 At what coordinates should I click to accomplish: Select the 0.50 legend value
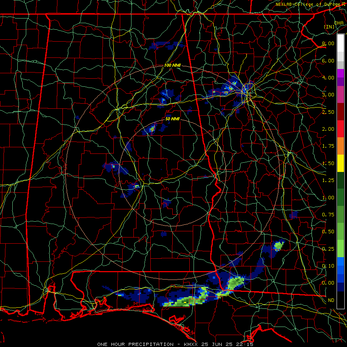pos(328,232)
